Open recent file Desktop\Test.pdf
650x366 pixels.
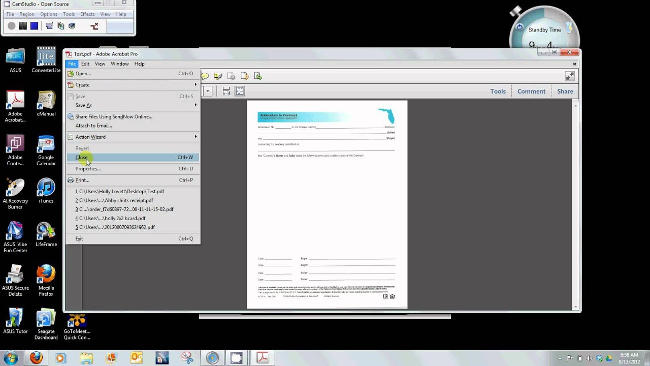[x=133, y=192]
